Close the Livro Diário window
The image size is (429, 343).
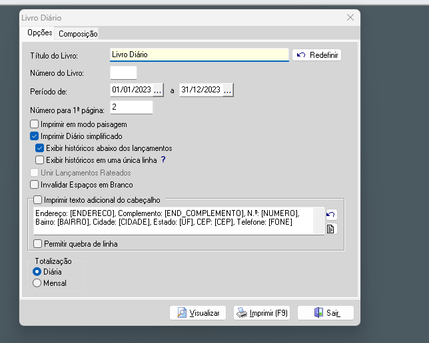click(x=350, y=18)
